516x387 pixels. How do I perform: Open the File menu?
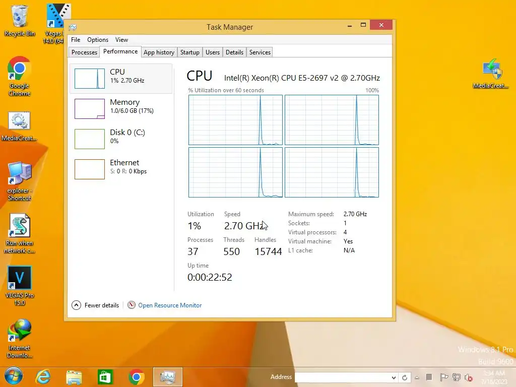pyautogui.click(x=76, y=39)
